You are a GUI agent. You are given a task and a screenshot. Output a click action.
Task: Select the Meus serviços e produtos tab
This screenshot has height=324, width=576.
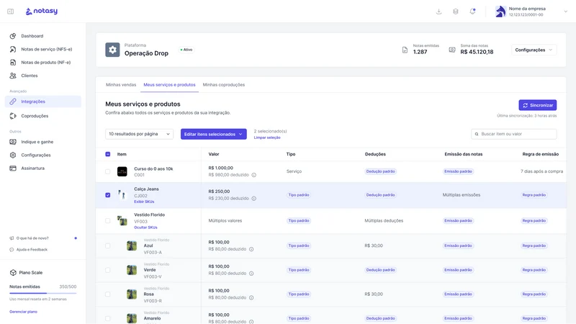169,85
